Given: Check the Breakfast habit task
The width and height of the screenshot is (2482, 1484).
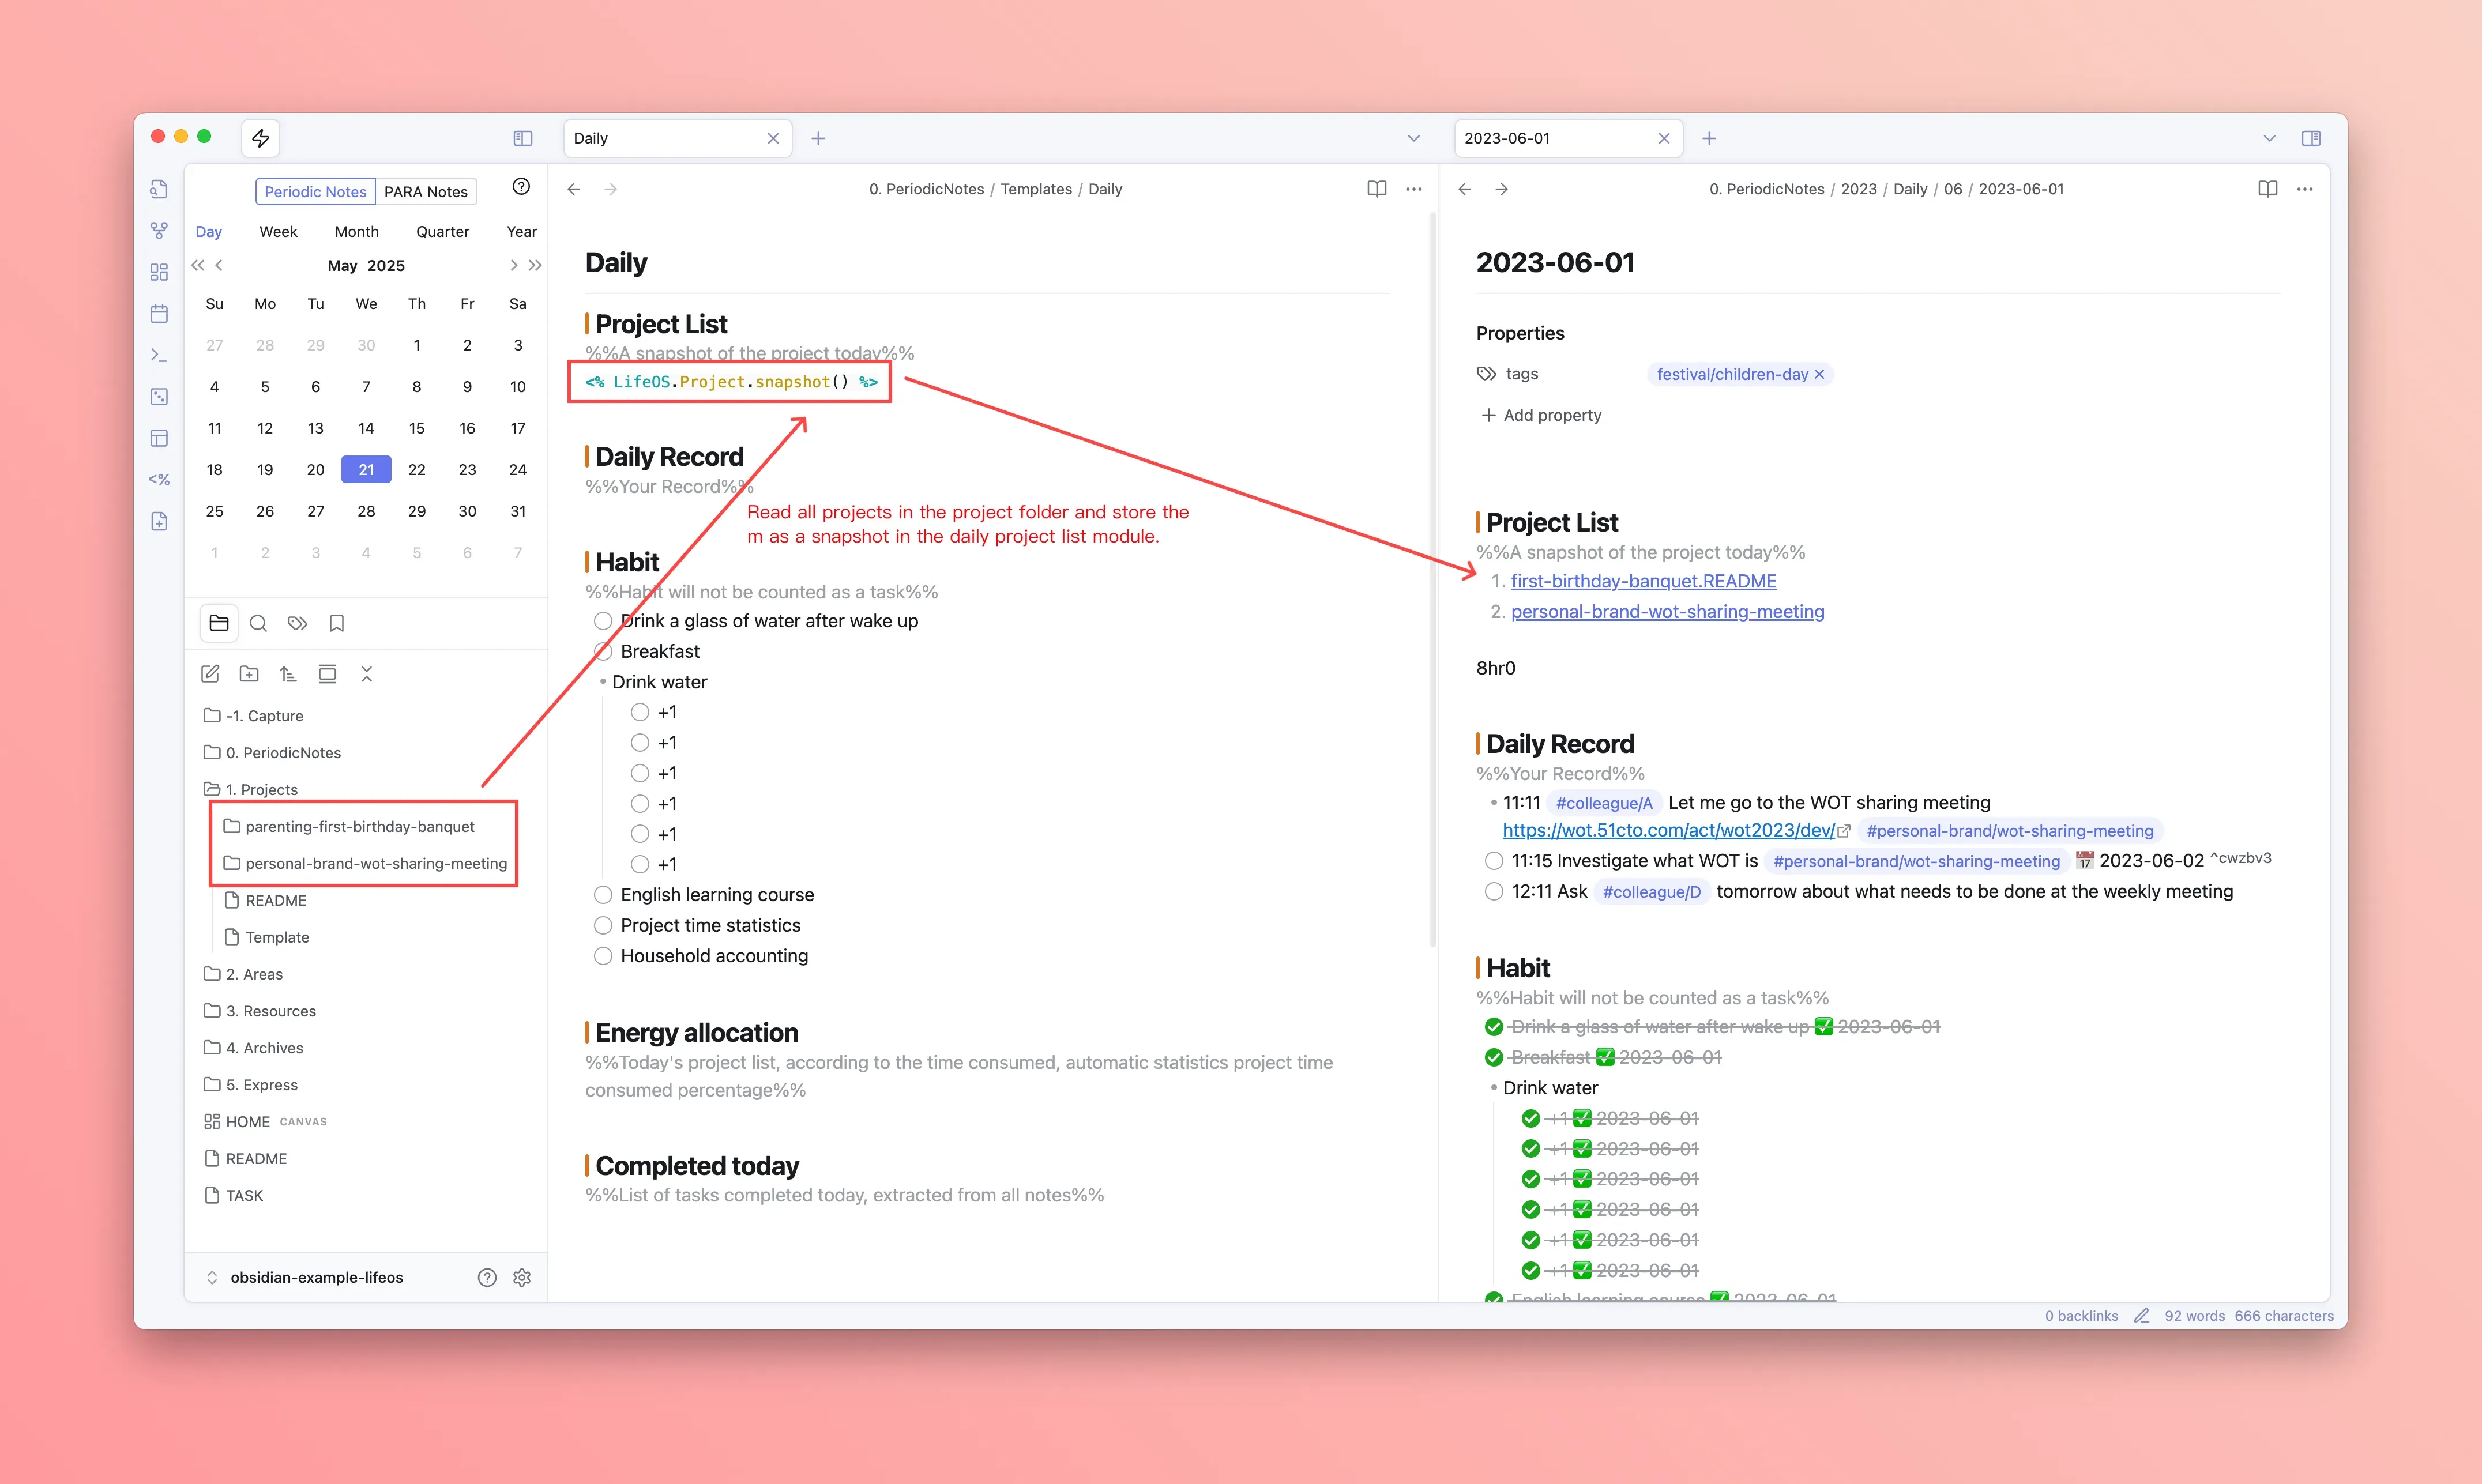Looking at the screenshot, I should (x=603, y=652).
